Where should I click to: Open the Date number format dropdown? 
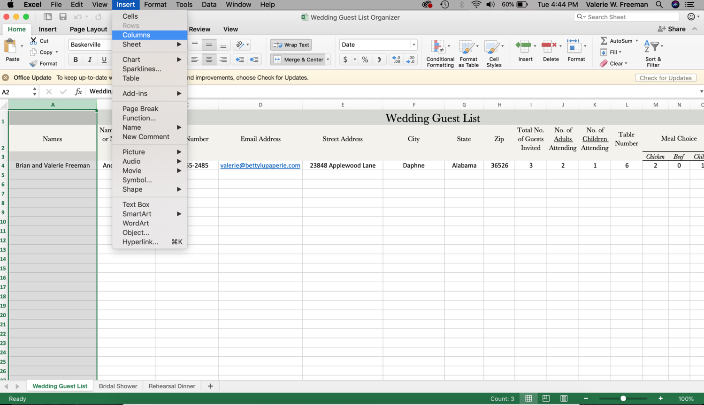[413, 45]
